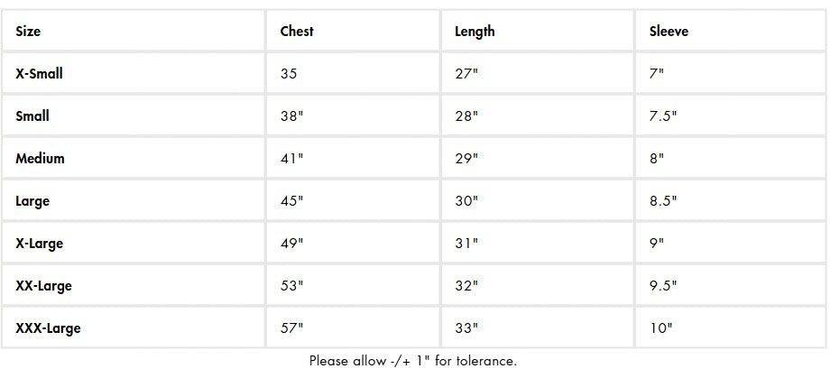Click the XXX-Large chest value 57"
This screenshot has height=369, width=830.
tap(291, 328)
